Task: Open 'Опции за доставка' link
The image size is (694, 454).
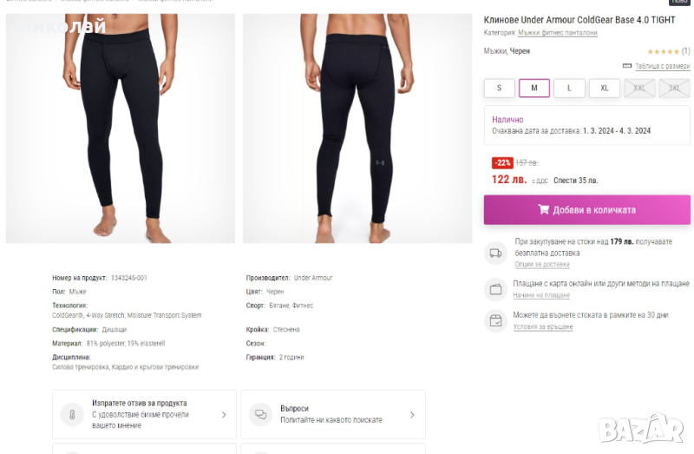Action: [x=541, y=264]
